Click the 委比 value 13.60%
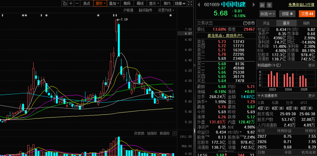The image size is (317, 156). [x=219, y=29]
